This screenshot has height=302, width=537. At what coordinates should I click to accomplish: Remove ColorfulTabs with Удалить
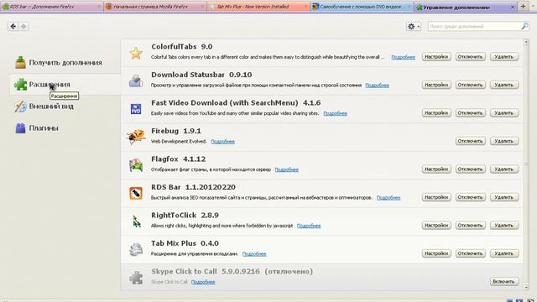click(x=504, y=56)
